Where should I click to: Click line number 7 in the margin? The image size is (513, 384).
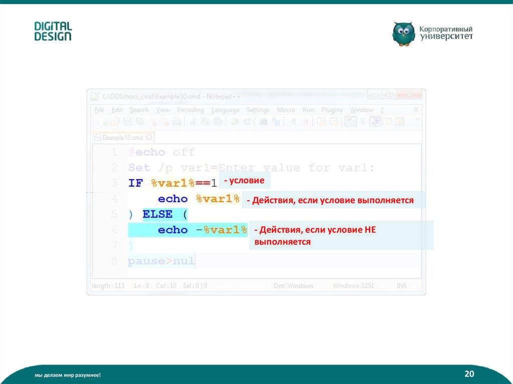[x=114, y=245]
